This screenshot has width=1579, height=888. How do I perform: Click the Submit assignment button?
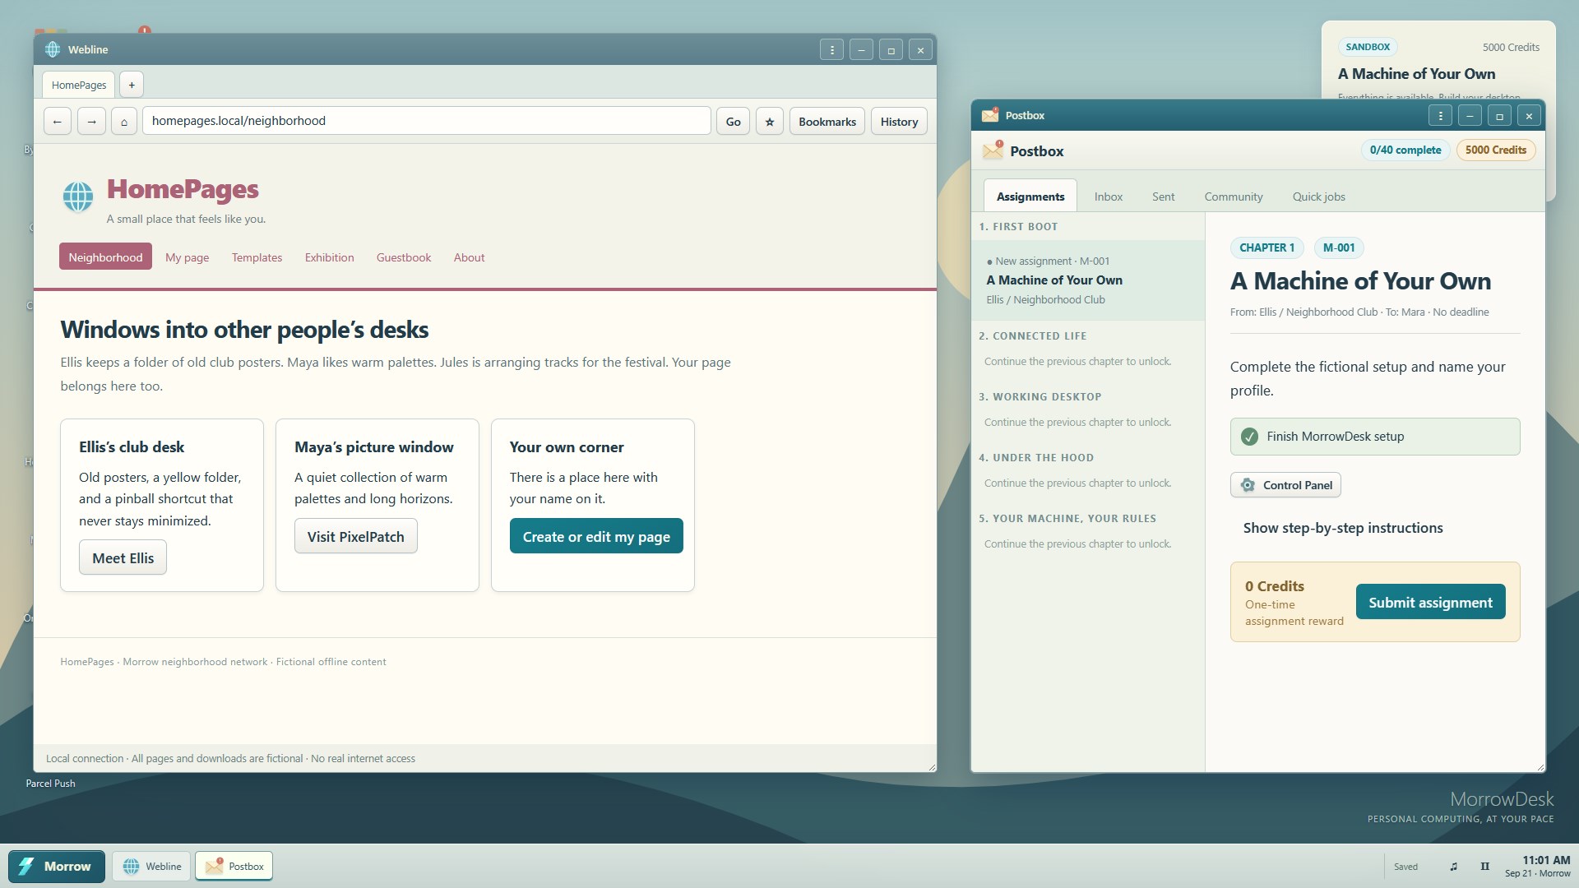[1430, 603]
